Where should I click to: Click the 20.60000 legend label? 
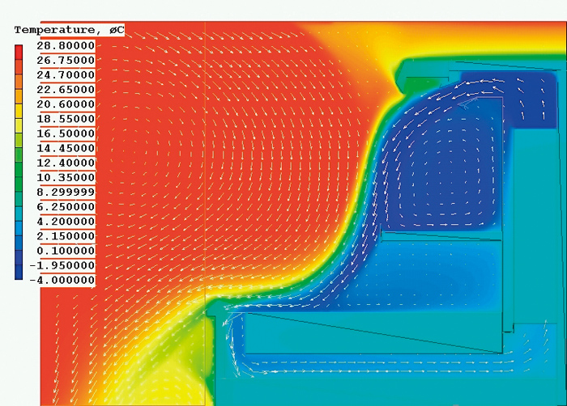tap(66, 104)
